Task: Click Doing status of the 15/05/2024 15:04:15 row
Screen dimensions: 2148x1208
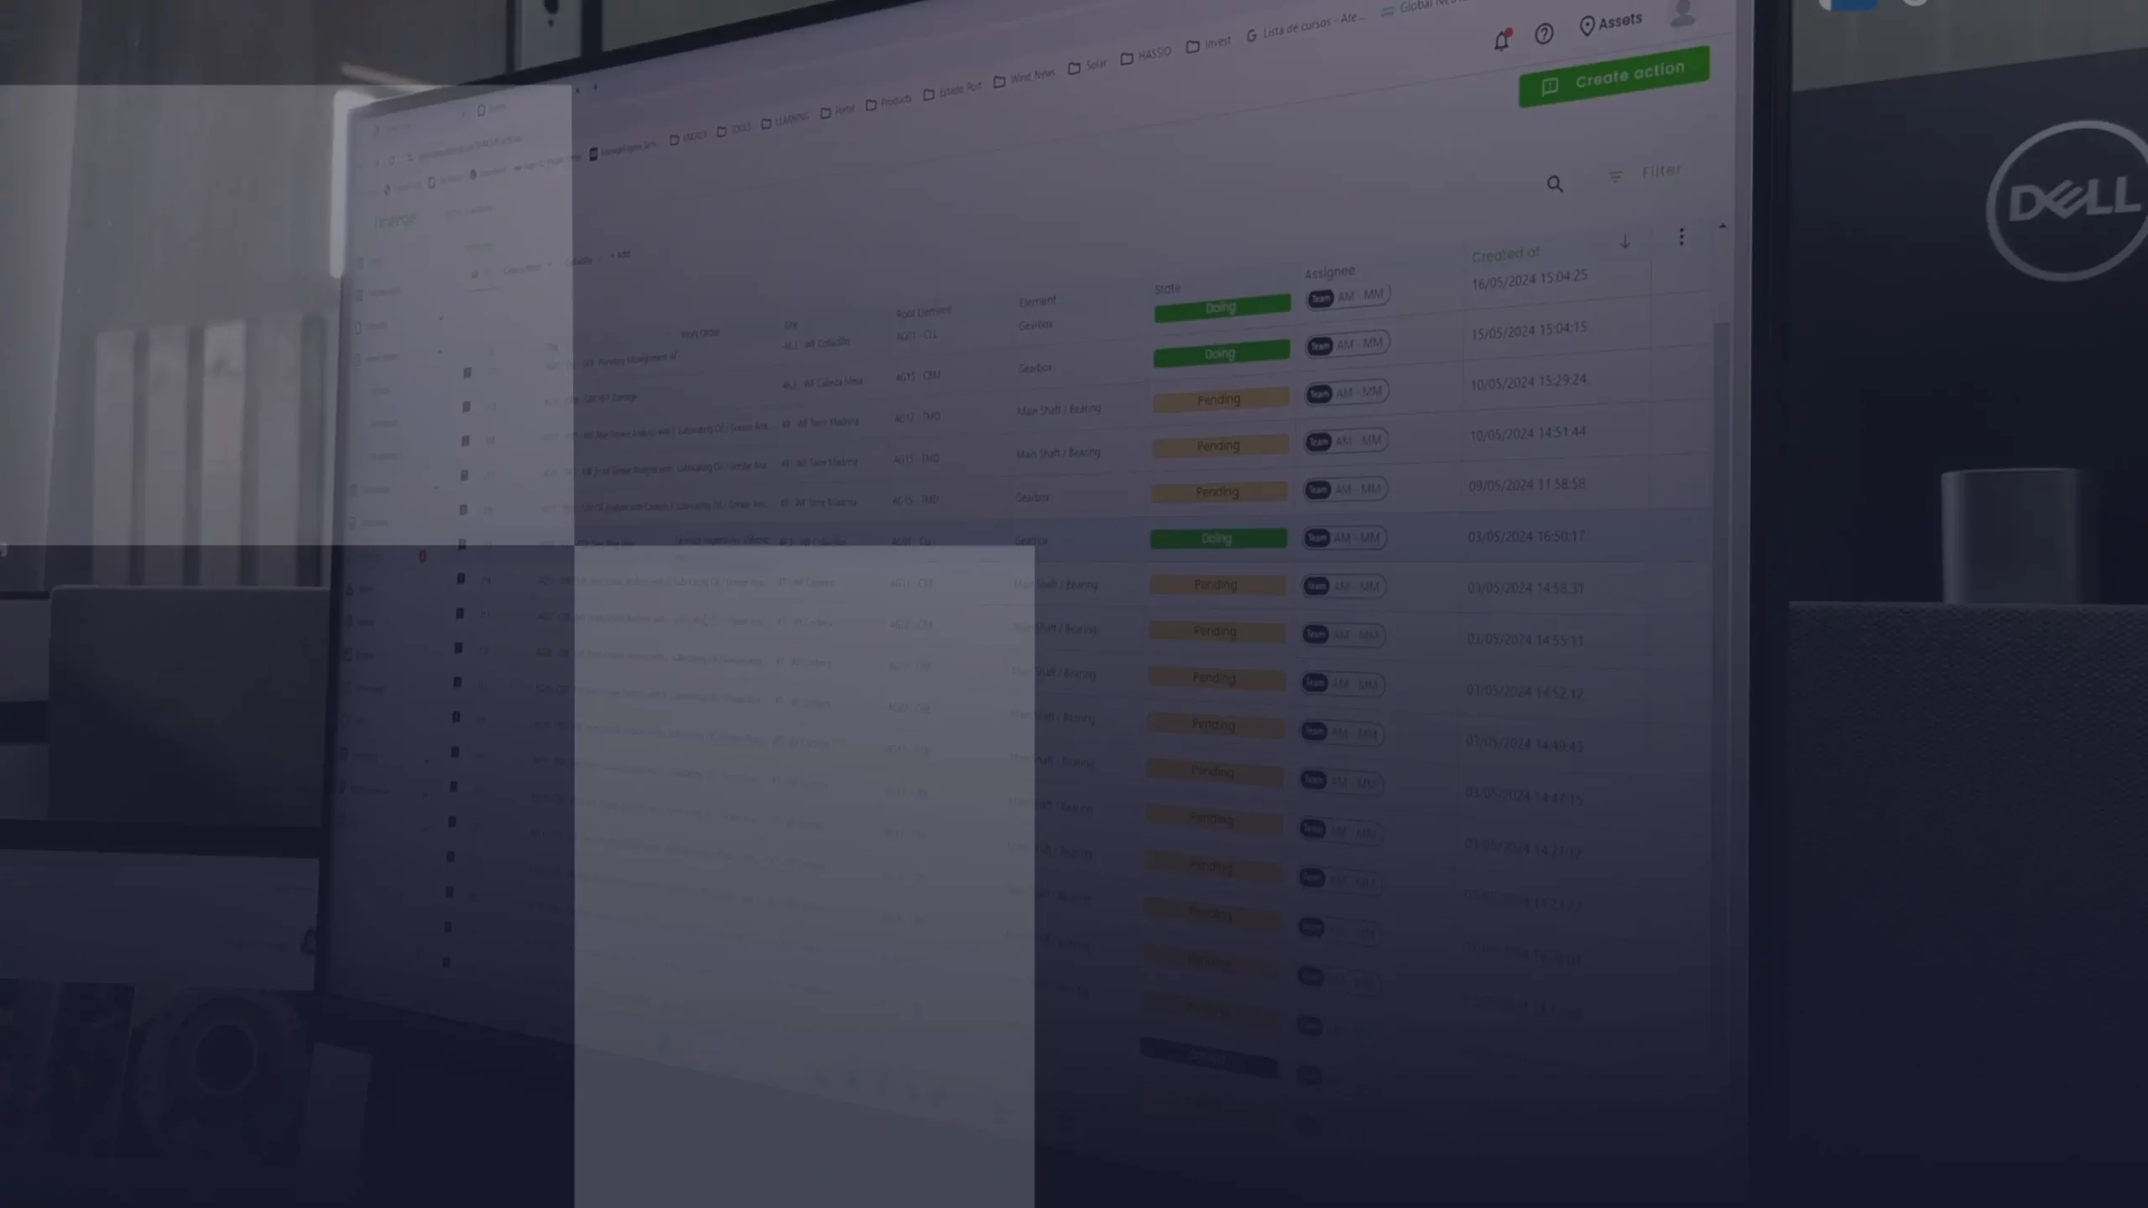Action: [x=1221, y=353]
